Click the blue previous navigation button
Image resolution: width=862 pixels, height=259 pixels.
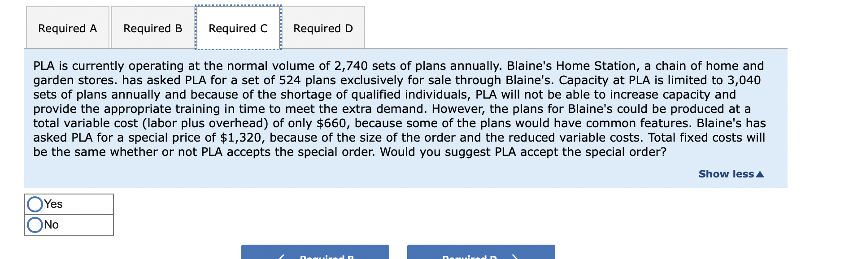tap(314, 255)
